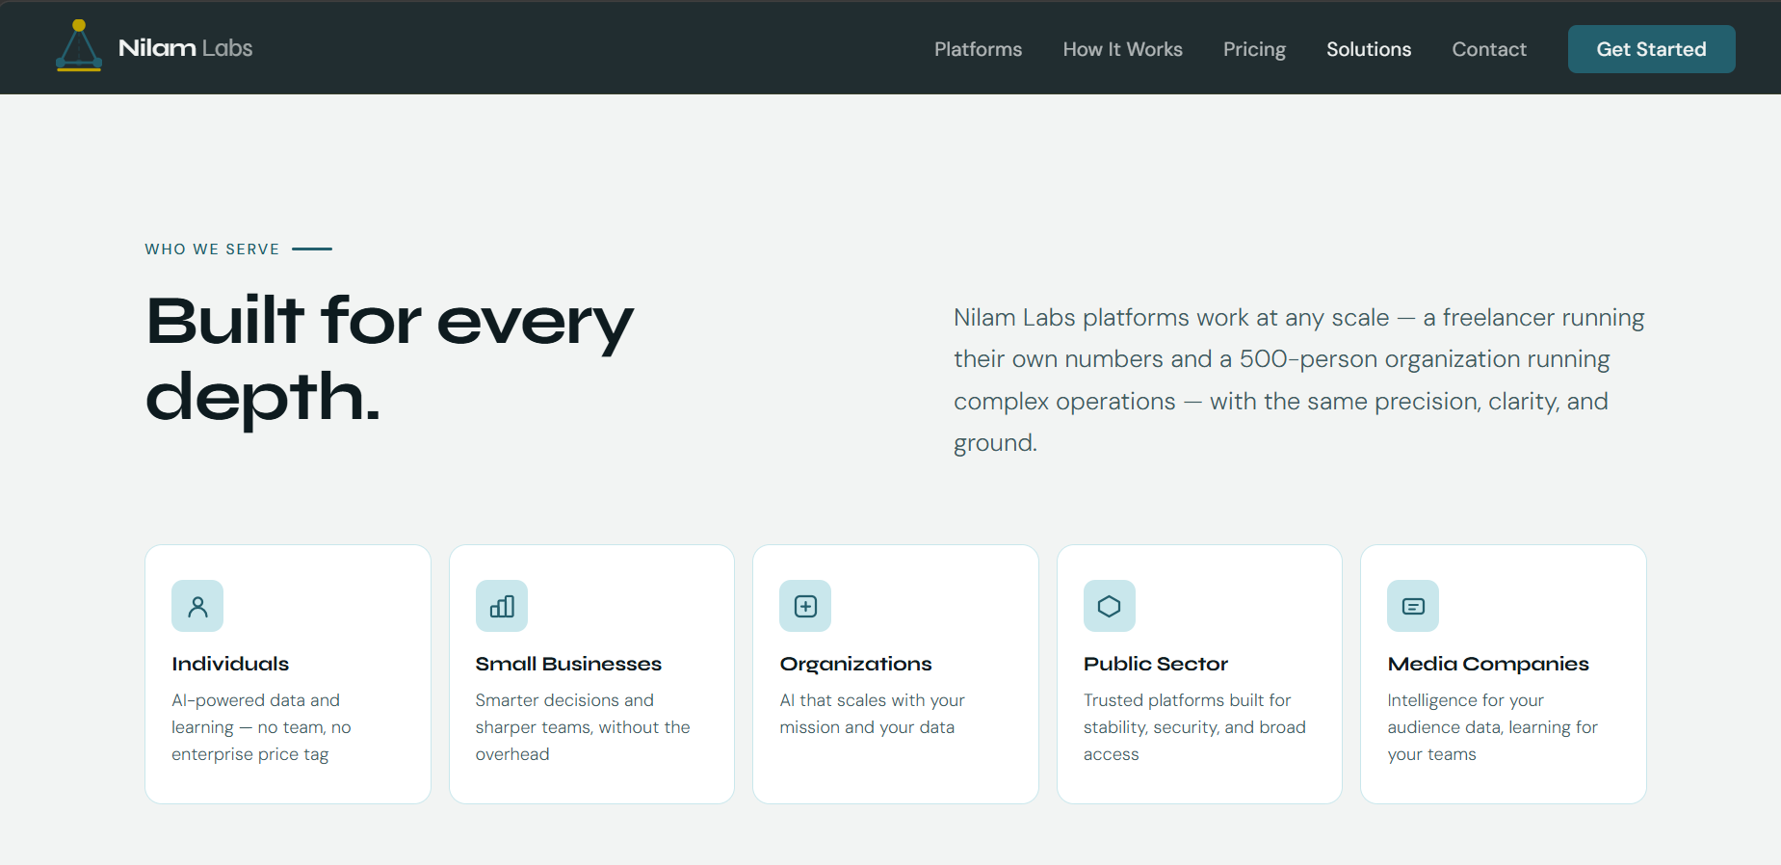Click 'Trusted platforms built for stability' text
Screen dimensions: 1781x865
click(1194, 727)
